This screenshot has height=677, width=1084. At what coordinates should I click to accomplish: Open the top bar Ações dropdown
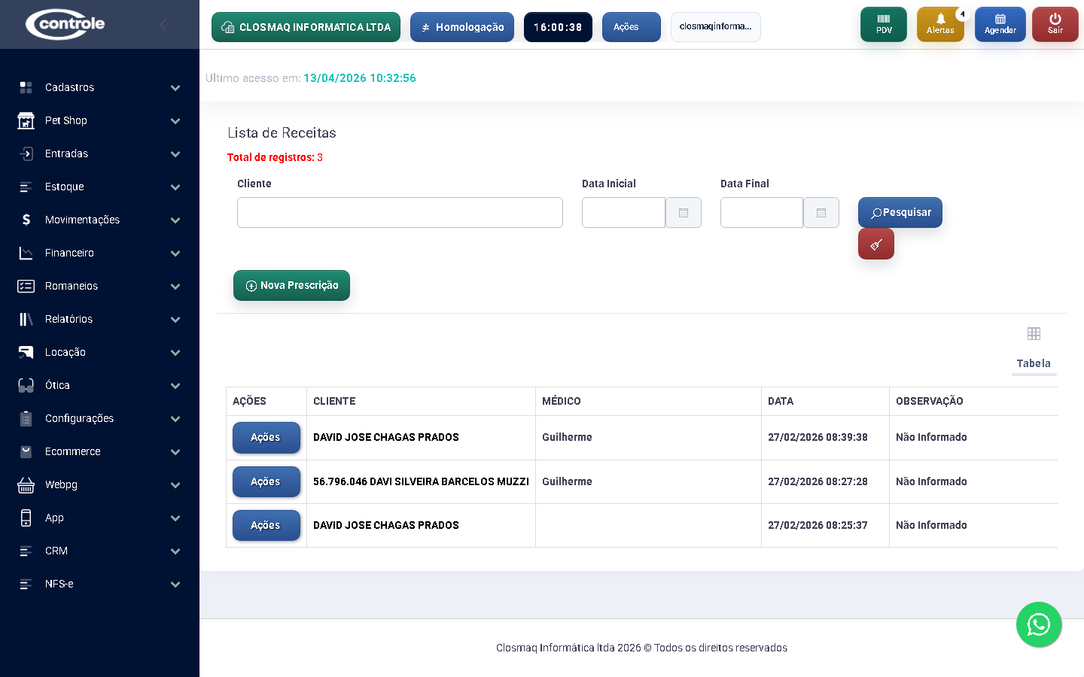click(x=631, y=27)
